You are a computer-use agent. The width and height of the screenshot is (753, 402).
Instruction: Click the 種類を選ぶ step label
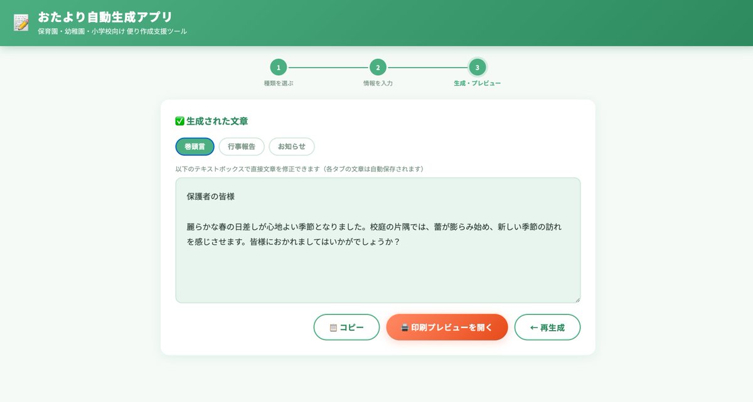279,82
